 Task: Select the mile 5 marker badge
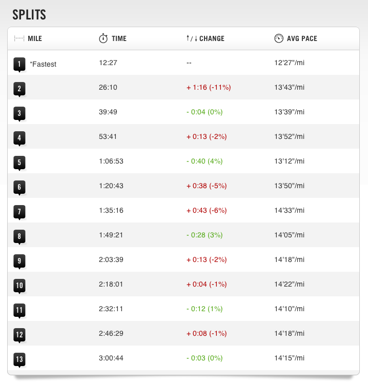click(x=19, y=163)
